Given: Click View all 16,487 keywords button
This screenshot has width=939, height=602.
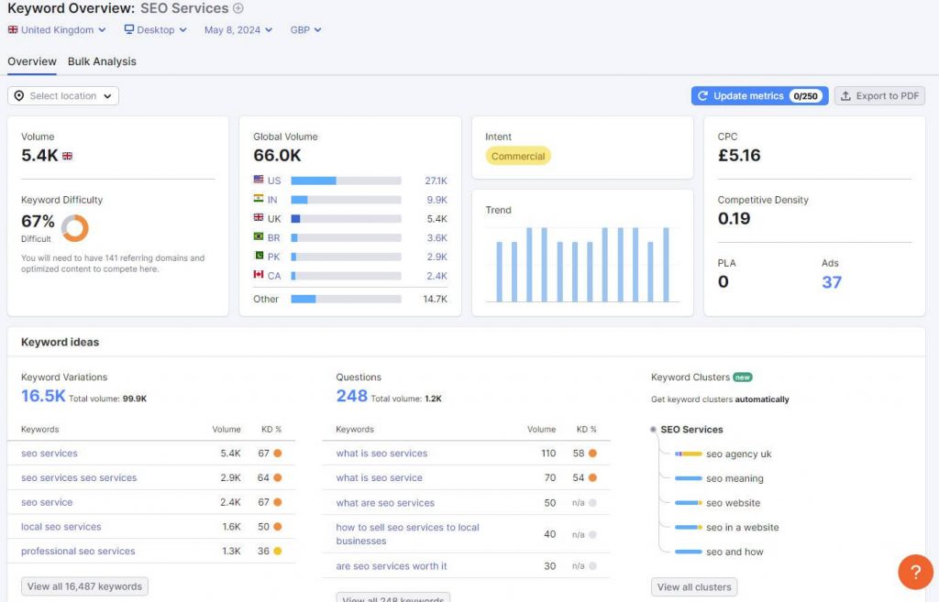Looking at the screenshot, I should click(x=84, y=586).
